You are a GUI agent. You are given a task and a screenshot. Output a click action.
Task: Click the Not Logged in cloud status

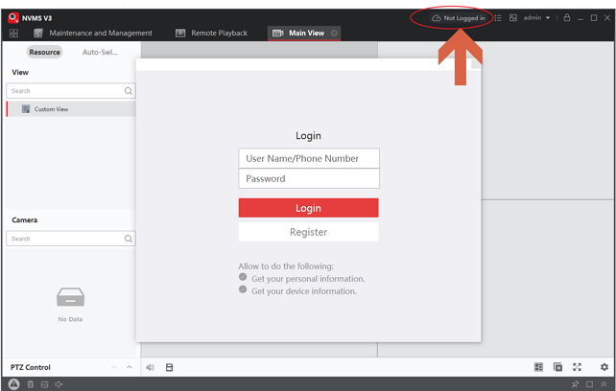pos(458,18)
